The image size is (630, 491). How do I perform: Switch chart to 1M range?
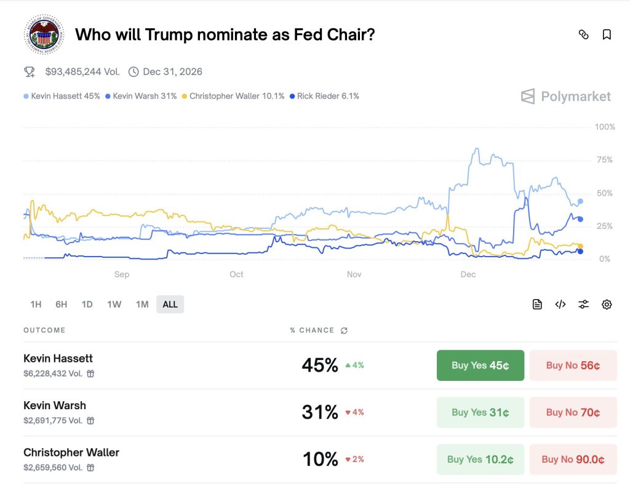coord(142,304)
